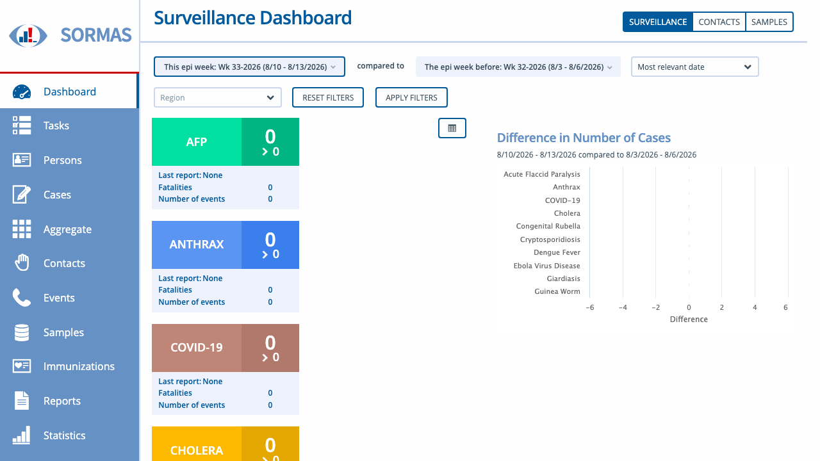Click 'Difference in Number of Cases' heading

click(x=584, y=138)
